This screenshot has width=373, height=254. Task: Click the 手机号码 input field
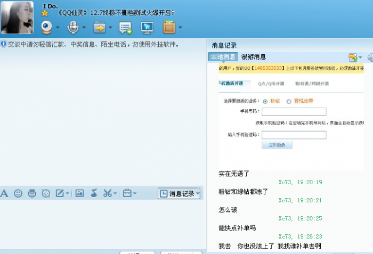tap(294, 111)
